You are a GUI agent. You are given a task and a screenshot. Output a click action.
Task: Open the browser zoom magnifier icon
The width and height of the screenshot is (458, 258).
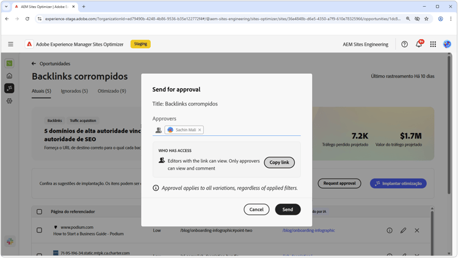(408, 19)
